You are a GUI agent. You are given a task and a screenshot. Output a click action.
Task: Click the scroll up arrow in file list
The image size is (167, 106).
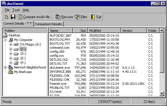162,31
